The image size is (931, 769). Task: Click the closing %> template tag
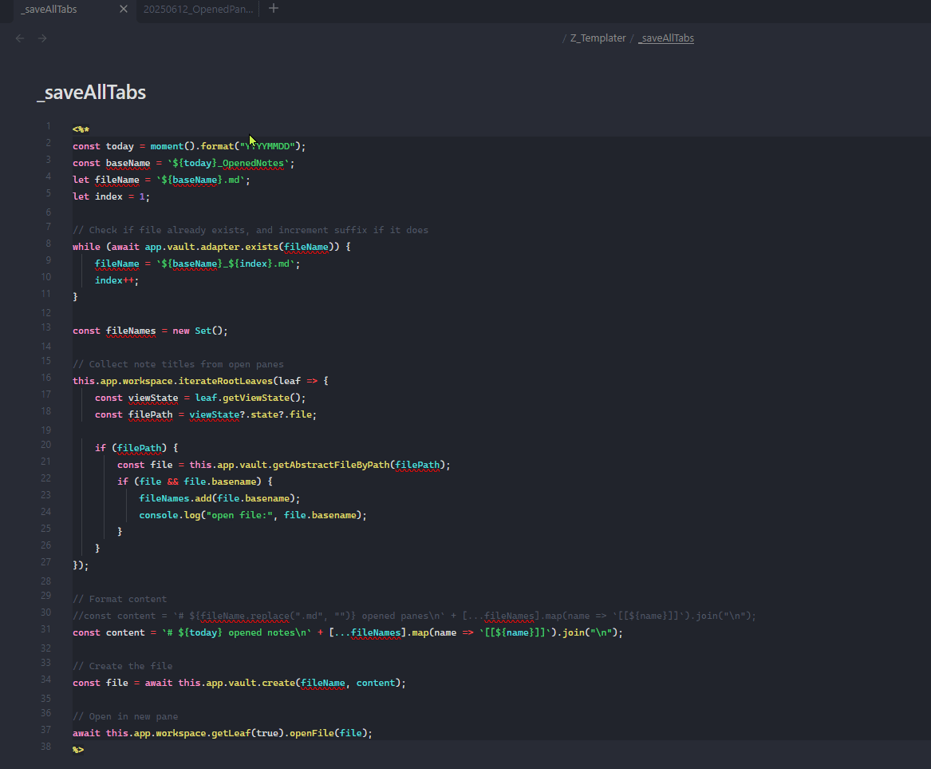78,749
